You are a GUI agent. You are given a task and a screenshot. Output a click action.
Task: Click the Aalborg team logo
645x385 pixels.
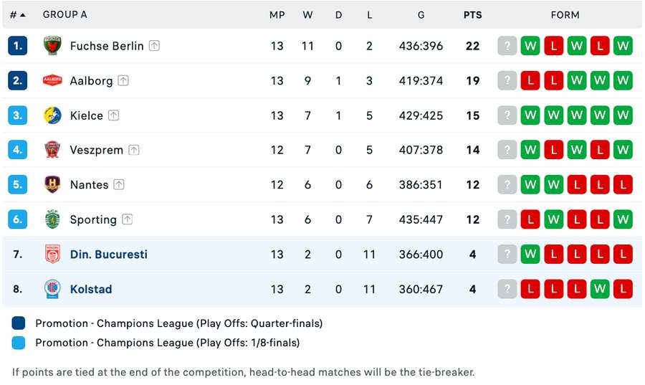click(52, 80)
